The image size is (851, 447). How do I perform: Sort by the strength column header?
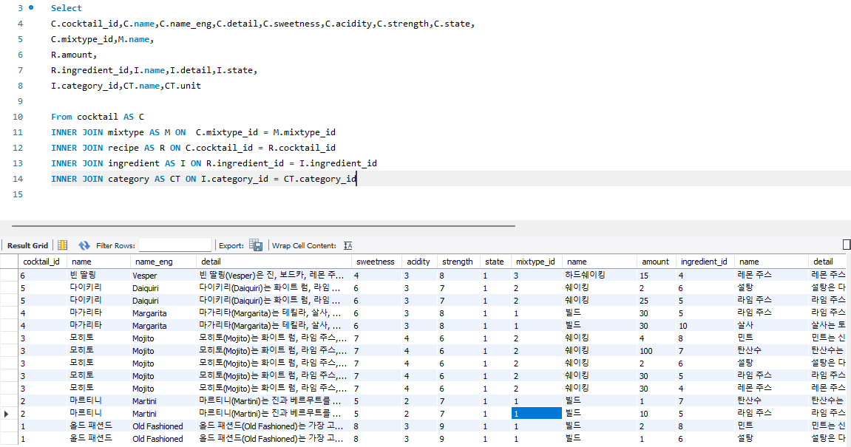point(458,262)
